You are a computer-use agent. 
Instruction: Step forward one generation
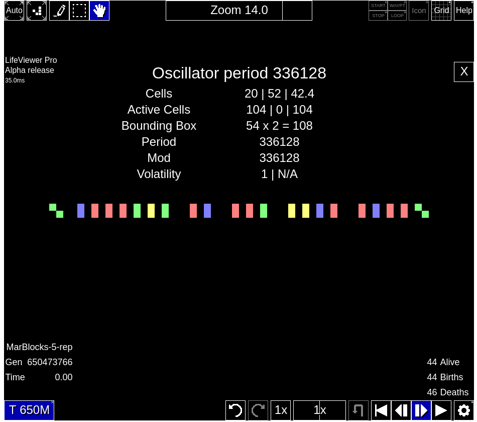[x=421, y=410]
